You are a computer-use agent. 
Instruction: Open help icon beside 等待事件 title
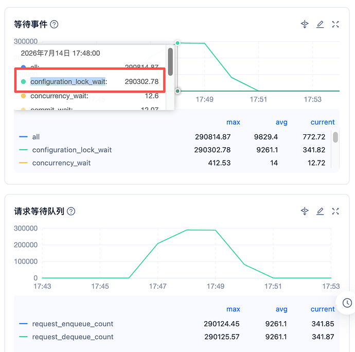click(54, 24)
